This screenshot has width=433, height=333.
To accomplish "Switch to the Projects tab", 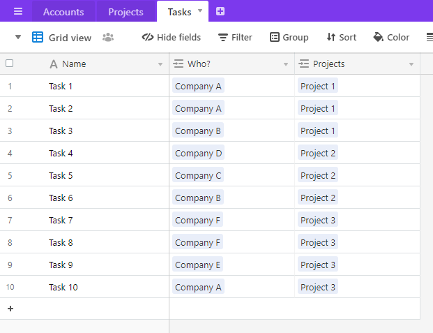I will (x=126, y=12).
